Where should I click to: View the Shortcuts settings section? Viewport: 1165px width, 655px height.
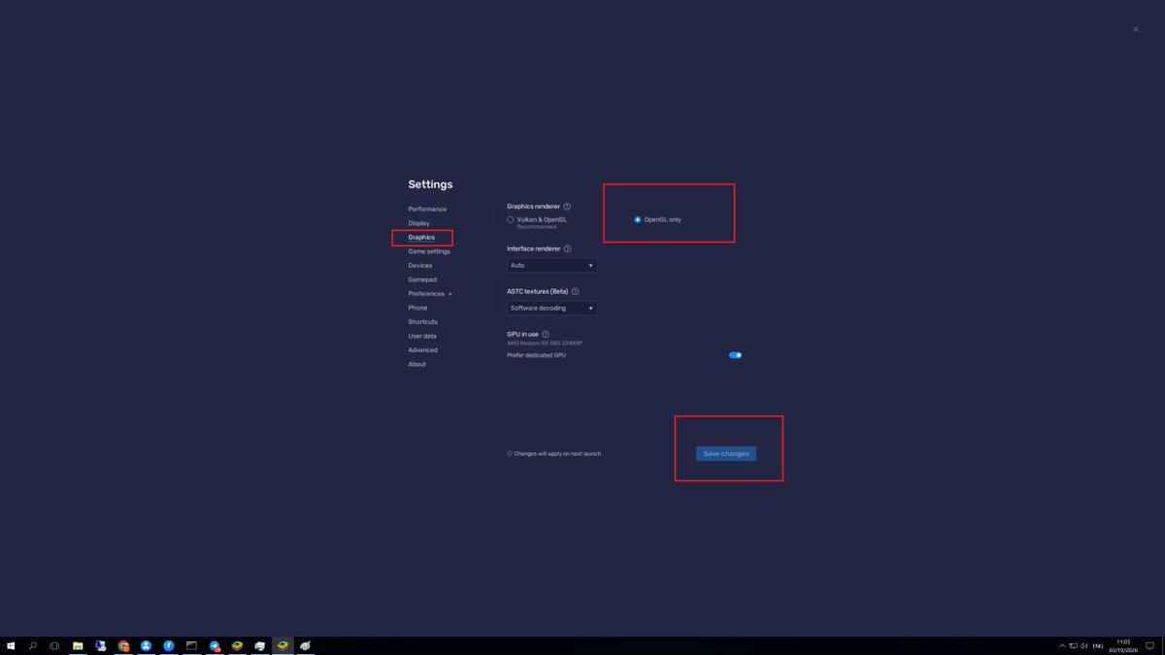[x=422, y=321]
